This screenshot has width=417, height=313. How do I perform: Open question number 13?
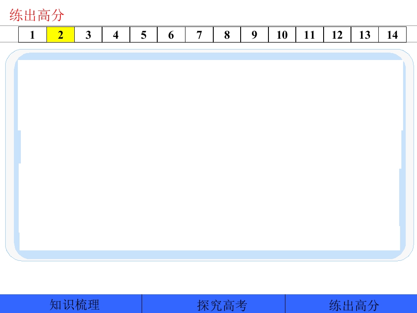coord(365,35)
